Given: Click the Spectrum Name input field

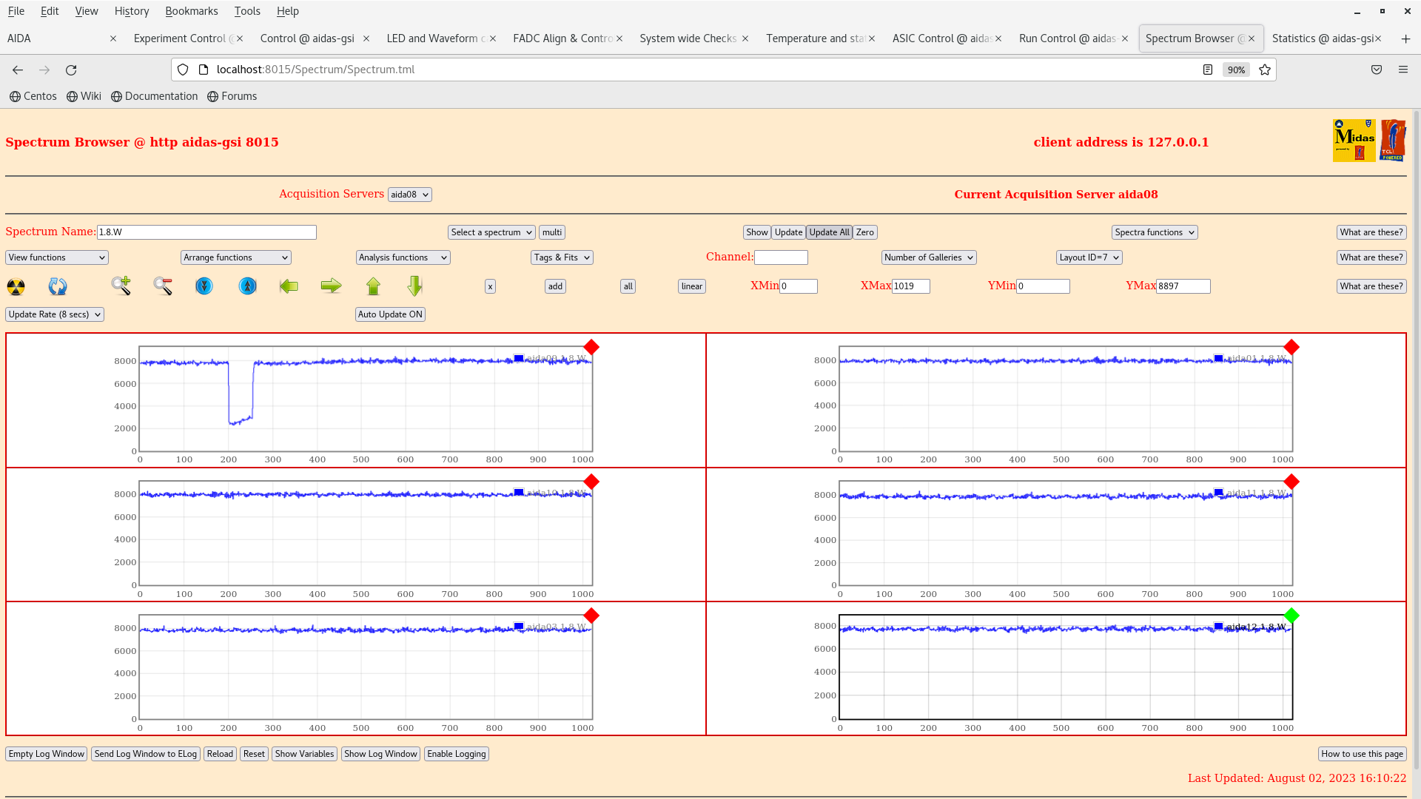Looking at the screenshot, I should 206,232.
